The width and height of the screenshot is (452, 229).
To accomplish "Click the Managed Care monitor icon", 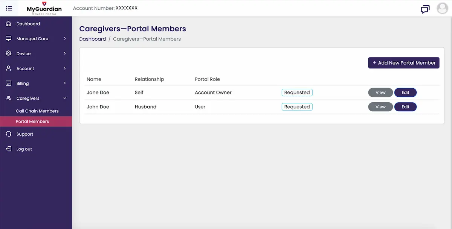I will [x=8, y=38].
